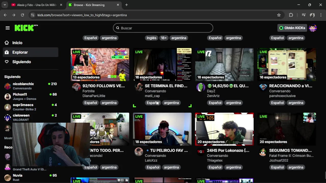Screen dimensions: 326x183
Task: Open the TU PELIROJO FAV stream thumbnail
Action: click(x=162, y=129)
